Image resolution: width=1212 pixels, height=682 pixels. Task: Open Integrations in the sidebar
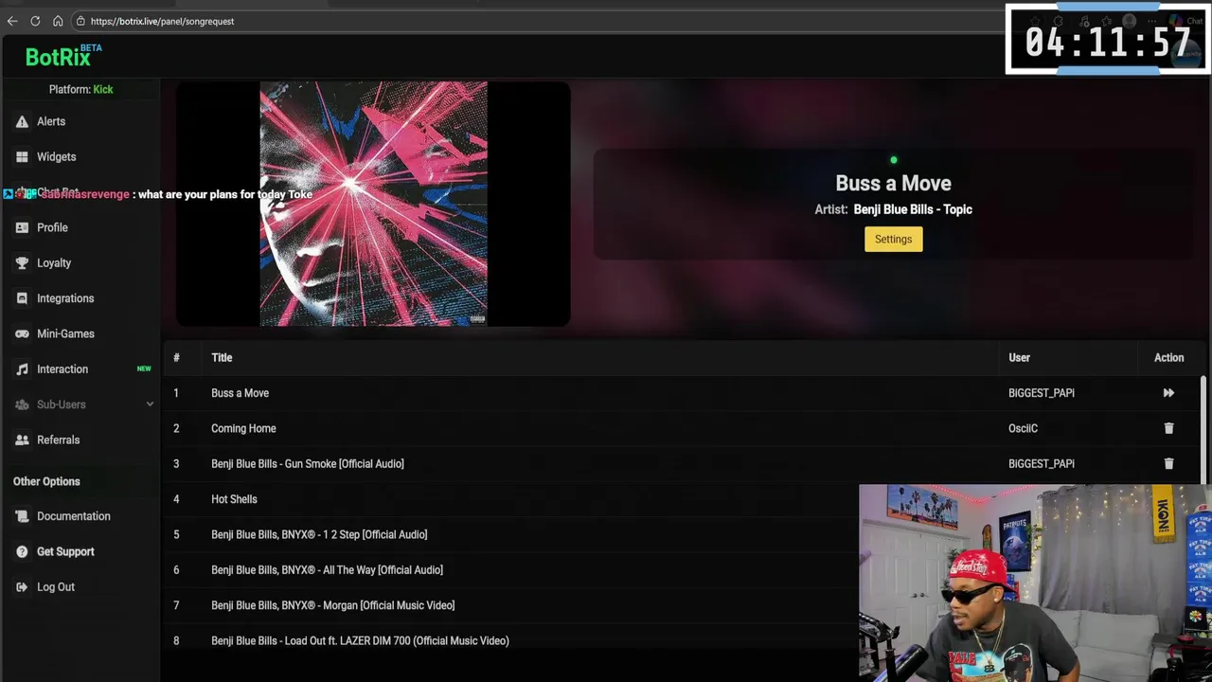pyautogui.click(x=65, y=298)
